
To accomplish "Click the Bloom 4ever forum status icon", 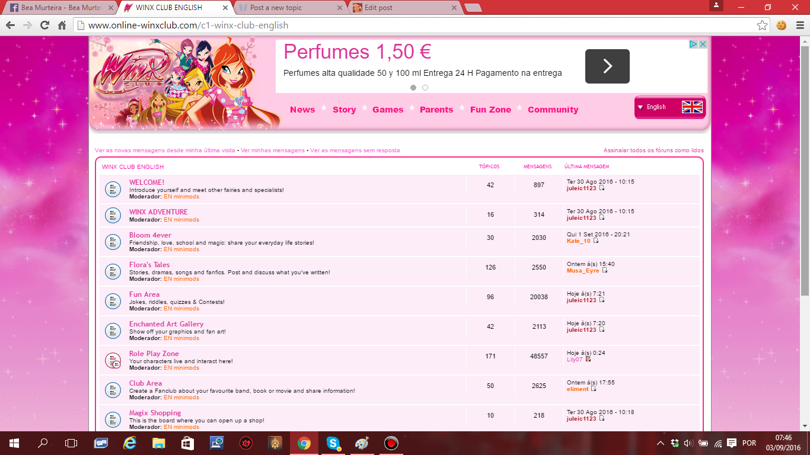I will click(x=113, y=242).
